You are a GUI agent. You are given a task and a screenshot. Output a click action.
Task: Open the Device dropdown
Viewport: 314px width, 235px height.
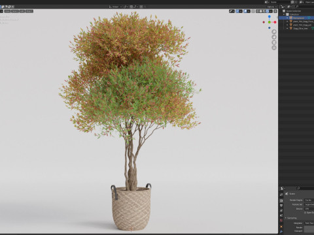click(x=309, y=209)
